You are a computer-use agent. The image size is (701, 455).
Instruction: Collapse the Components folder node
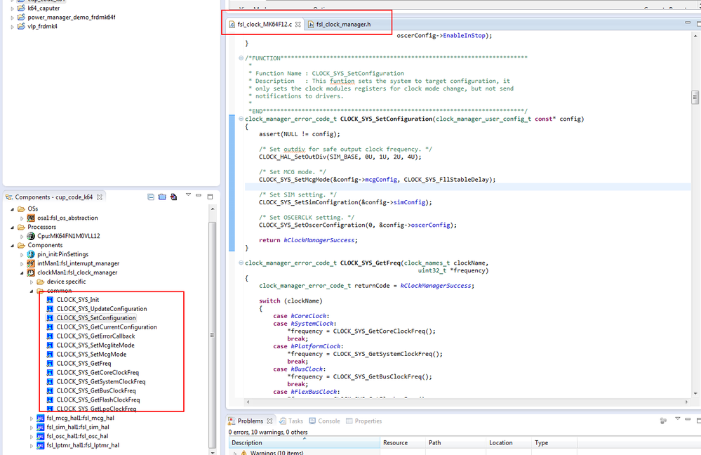click(x=13, y=246)
